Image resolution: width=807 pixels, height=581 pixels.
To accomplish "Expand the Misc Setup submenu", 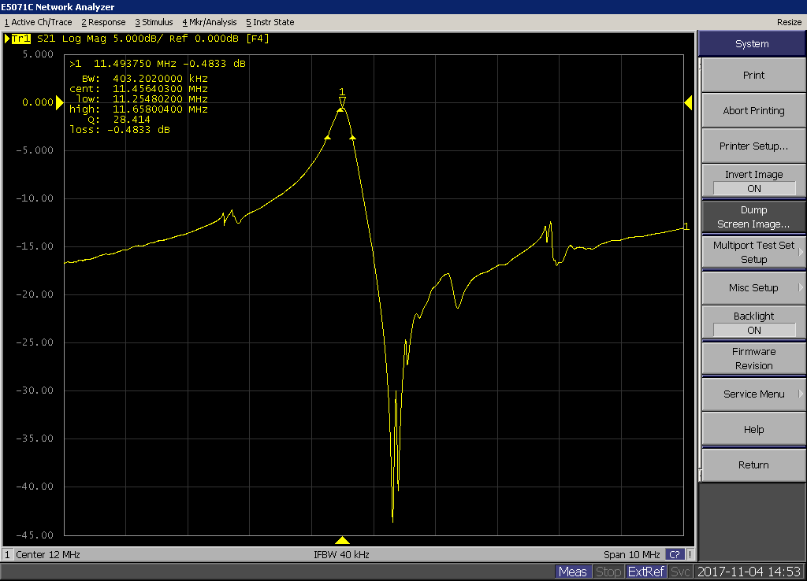I will 753,288.
